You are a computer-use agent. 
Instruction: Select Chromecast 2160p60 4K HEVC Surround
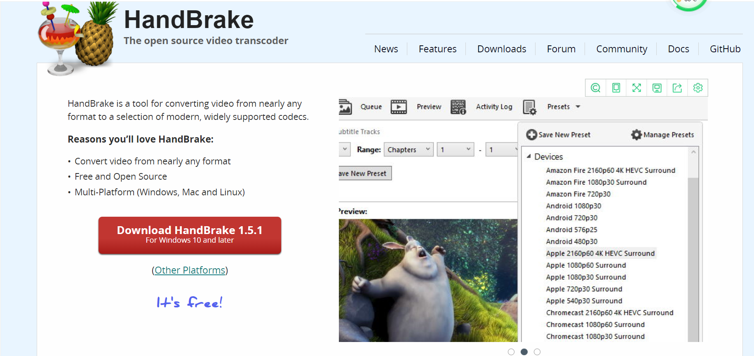[x=610, y=313]
